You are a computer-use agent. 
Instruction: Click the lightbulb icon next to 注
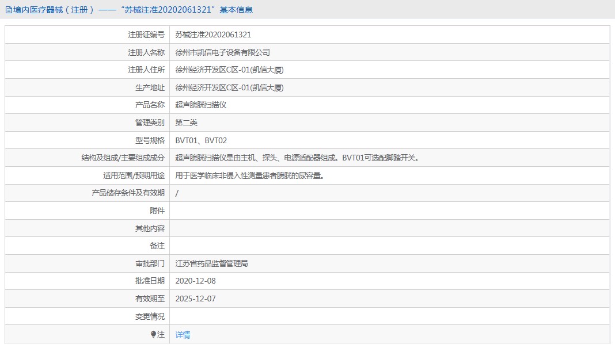tap(153, 334)
